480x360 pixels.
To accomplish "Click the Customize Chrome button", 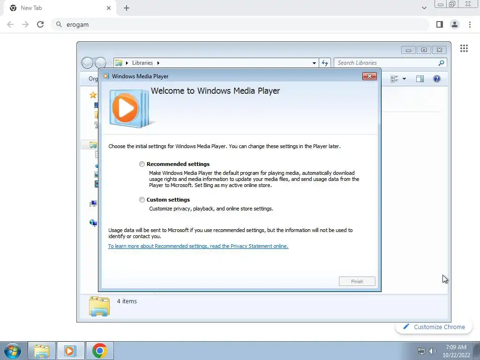I will click(434, 327).
